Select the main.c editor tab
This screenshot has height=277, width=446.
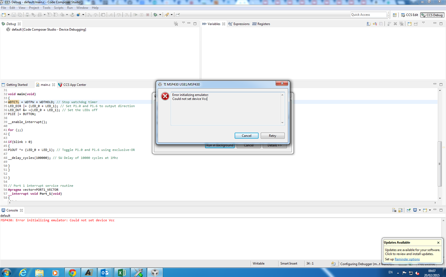(x=45, y=85)
